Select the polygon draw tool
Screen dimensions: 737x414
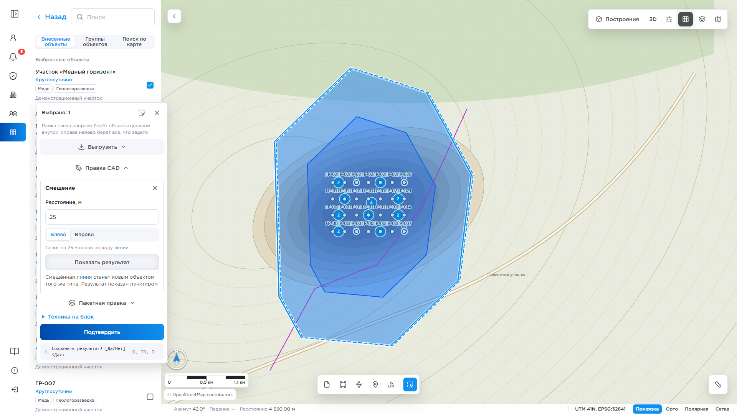click(343, 384)
